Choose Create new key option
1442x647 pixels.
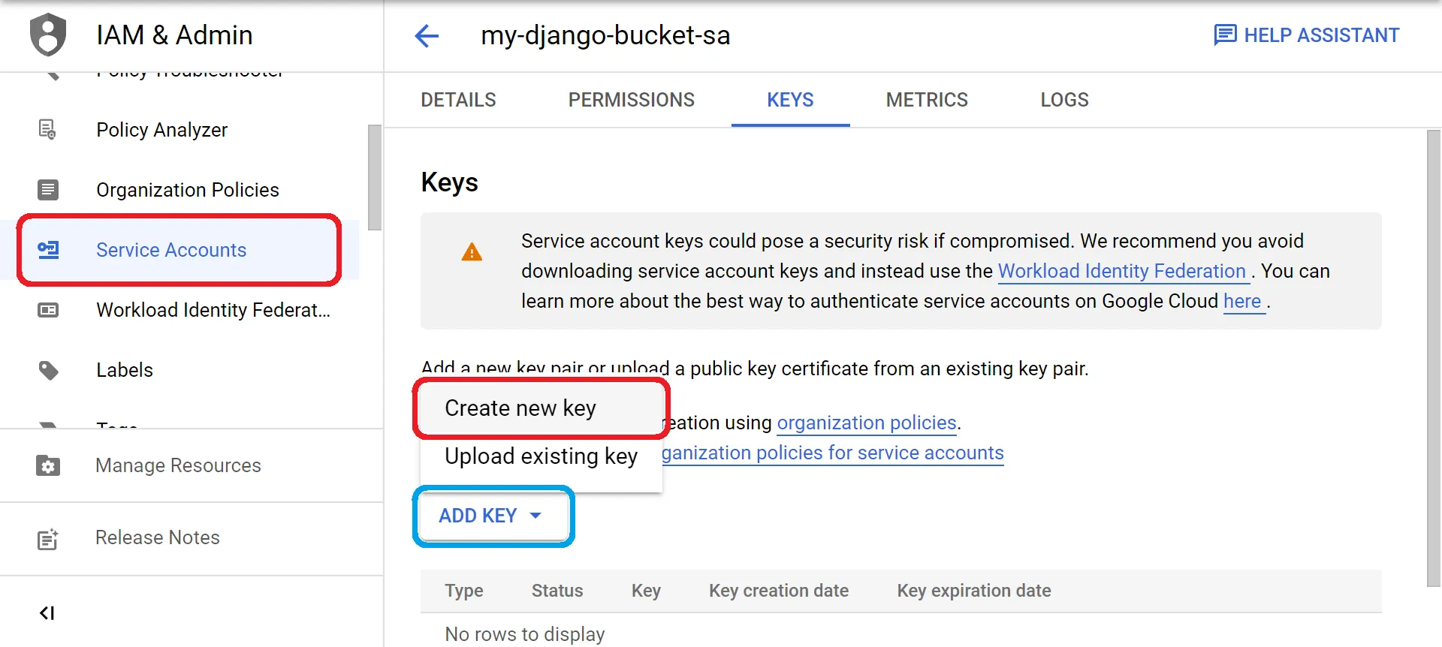(520, 408)
